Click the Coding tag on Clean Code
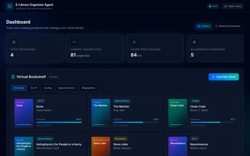Screen dimensions: 250x156 pos(195,101)
